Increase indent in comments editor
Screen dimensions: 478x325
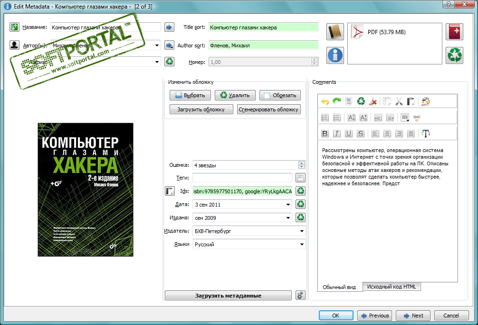click(x=378, y=117)
